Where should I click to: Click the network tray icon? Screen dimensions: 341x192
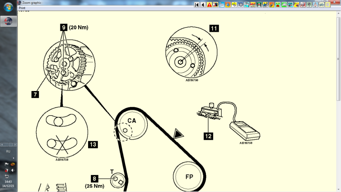[6, 176]
